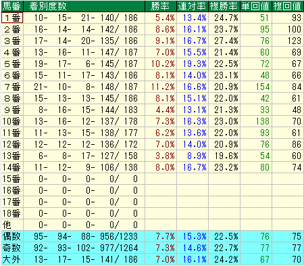Select the 6番 row label

click(12, 75)
